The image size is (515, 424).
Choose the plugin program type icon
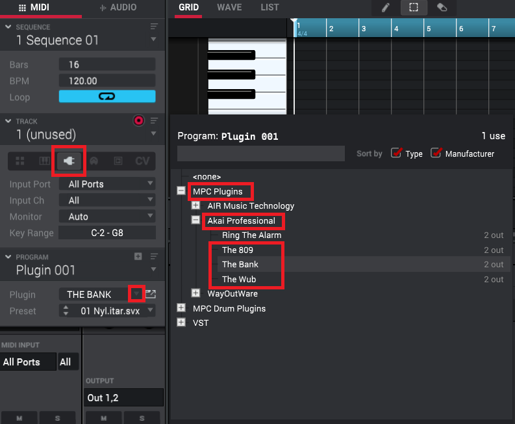[x=69, y=161]
